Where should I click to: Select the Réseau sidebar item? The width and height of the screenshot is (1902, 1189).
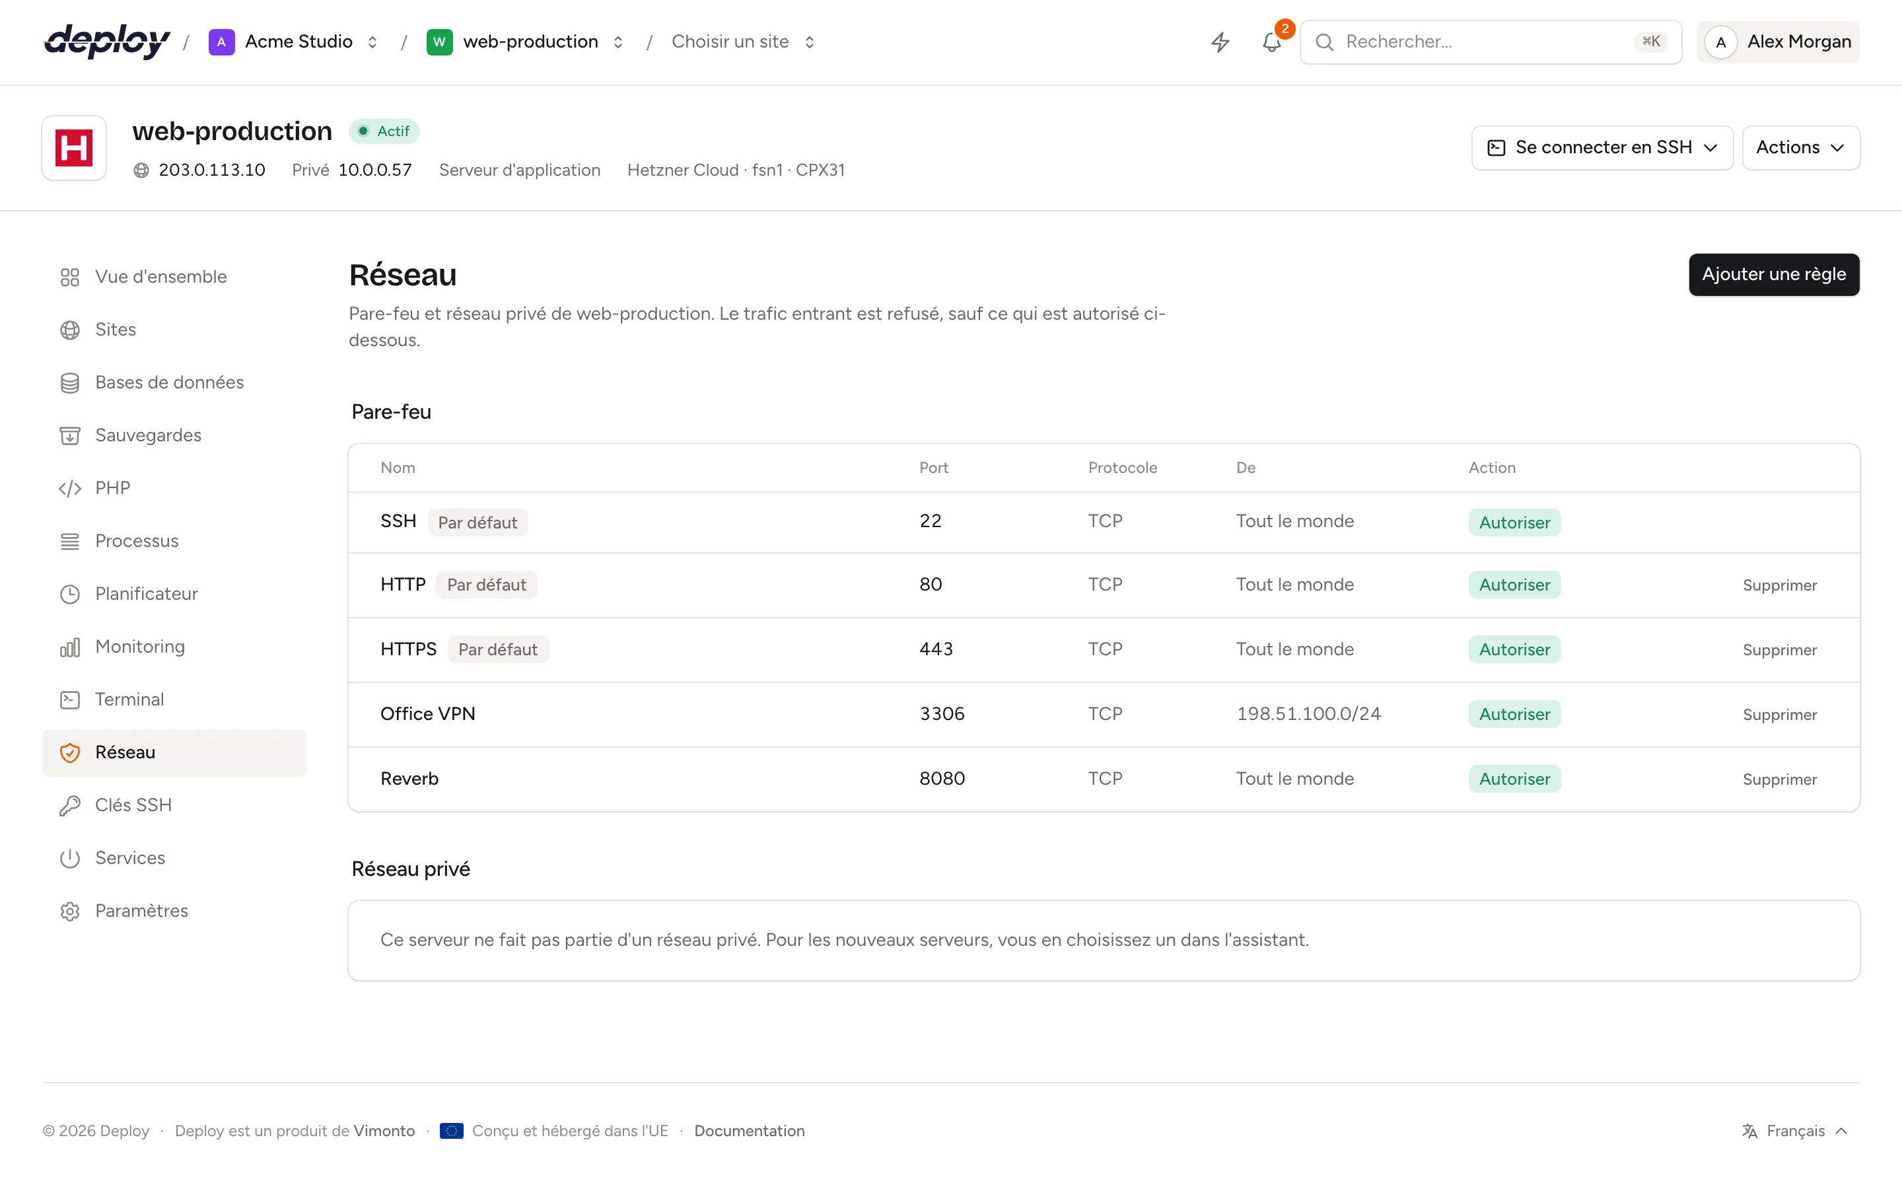click(x=174, y=752)
